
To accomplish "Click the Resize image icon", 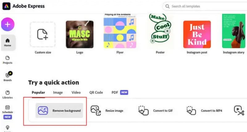I will pos(96,110).
